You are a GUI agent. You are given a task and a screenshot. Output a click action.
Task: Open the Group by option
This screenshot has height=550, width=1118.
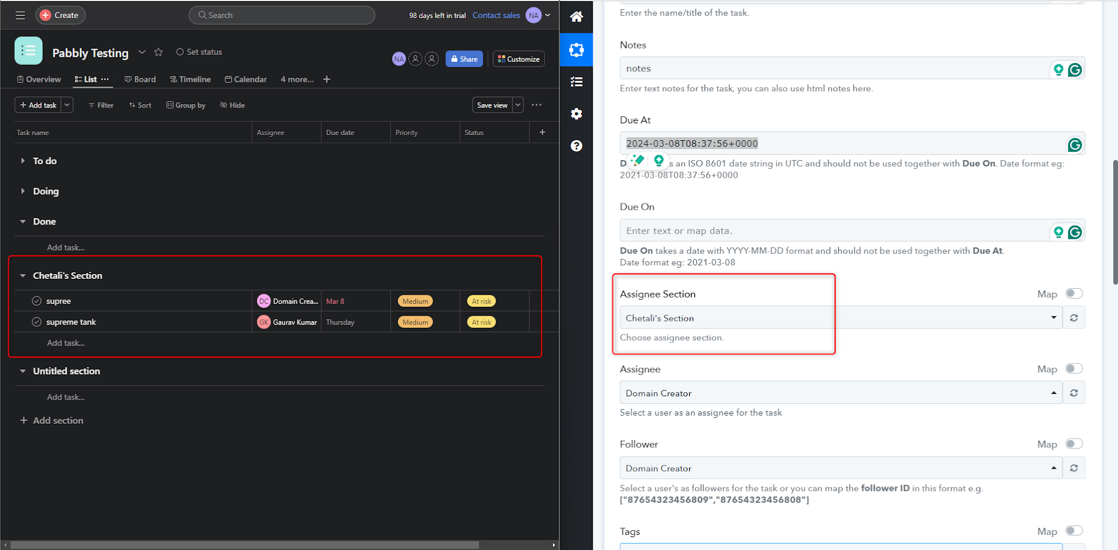point(186,105)
